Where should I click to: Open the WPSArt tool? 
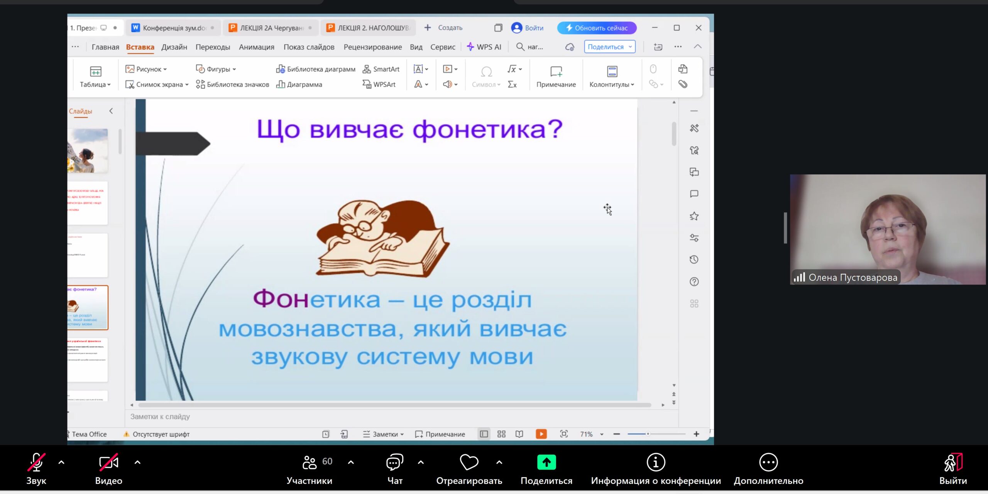click(x=380, y=84)
